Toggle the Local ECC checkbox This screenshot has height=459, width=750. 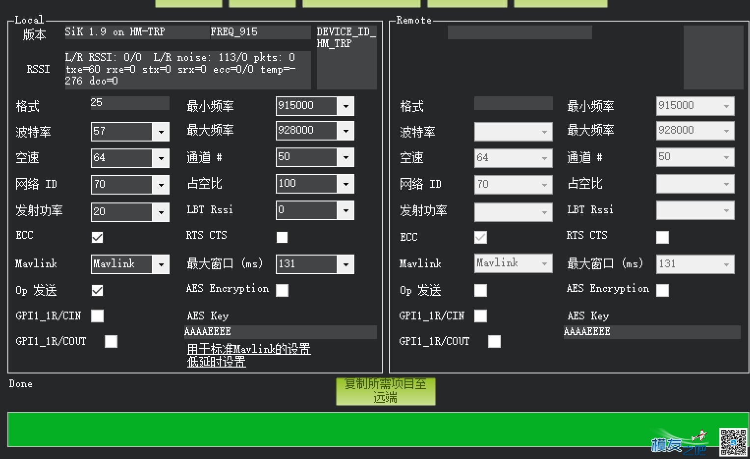[x=97, y=237]
